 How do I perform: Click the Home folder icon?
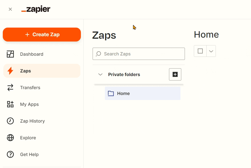[x=111, y=94]
